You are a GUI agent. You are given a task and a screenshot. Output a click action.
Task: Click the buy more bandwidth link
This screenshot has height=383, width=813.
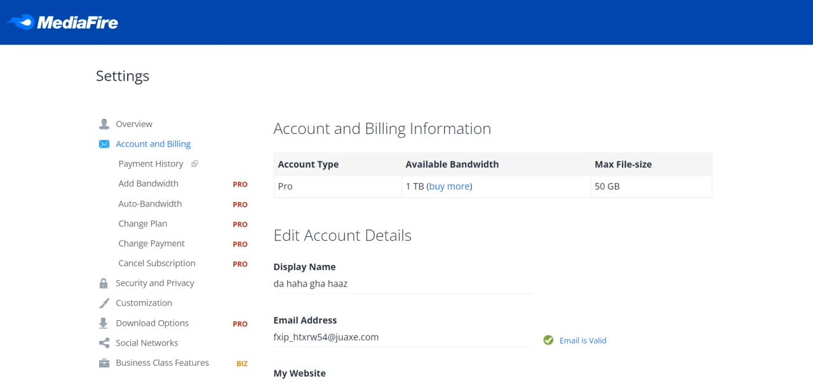(450, 186)
